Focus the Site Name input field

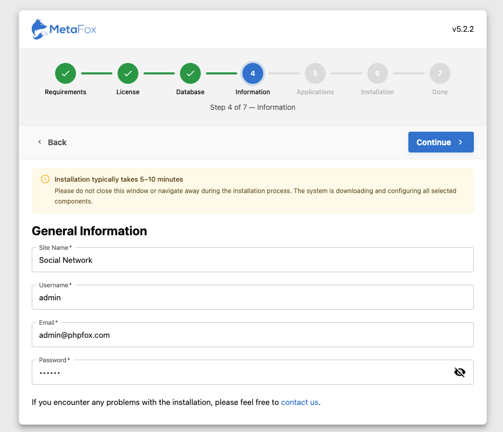point(252,260)
